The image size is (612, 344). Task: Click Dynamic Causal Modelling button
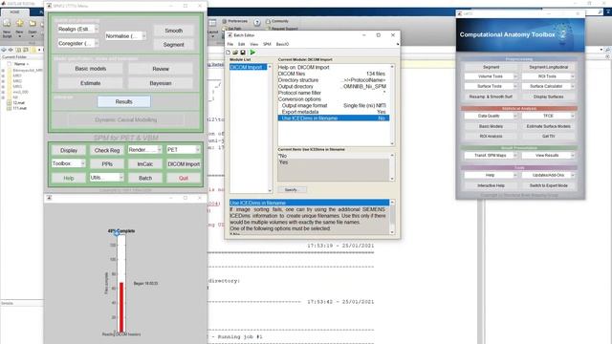point(125,119)
